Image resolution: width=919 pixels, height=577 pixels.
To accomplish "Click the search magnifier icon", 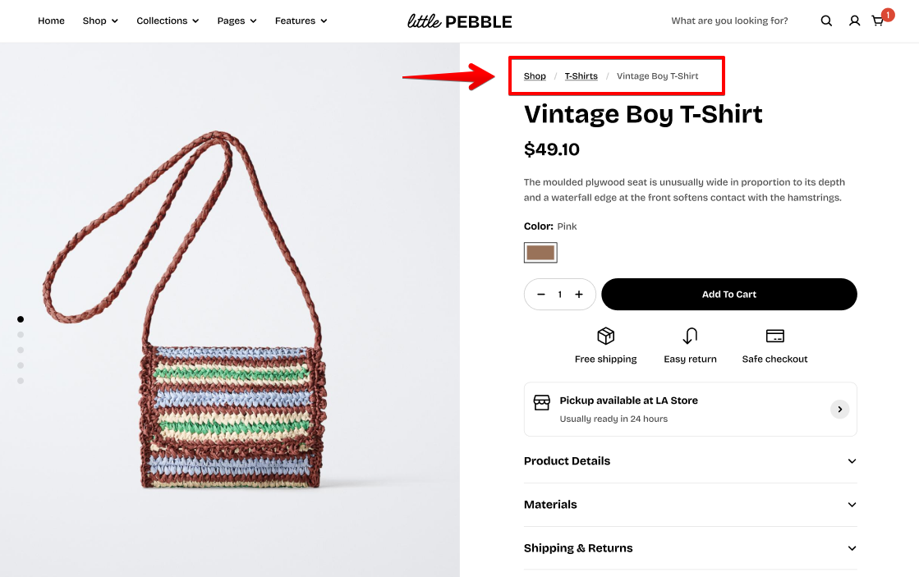I will (826, 21).
